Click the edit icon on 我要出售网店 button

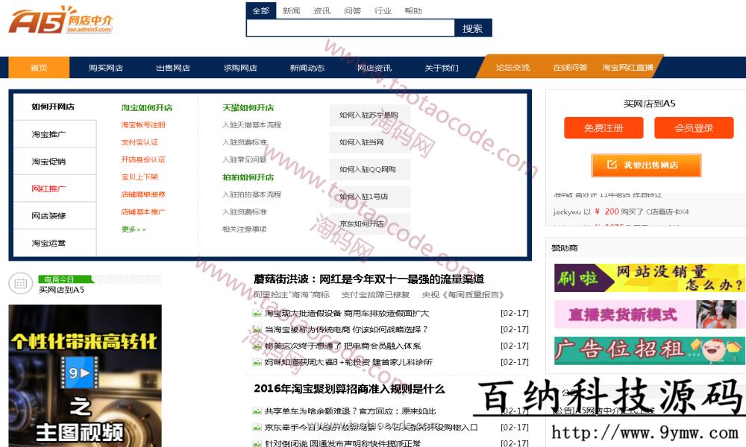612,165
